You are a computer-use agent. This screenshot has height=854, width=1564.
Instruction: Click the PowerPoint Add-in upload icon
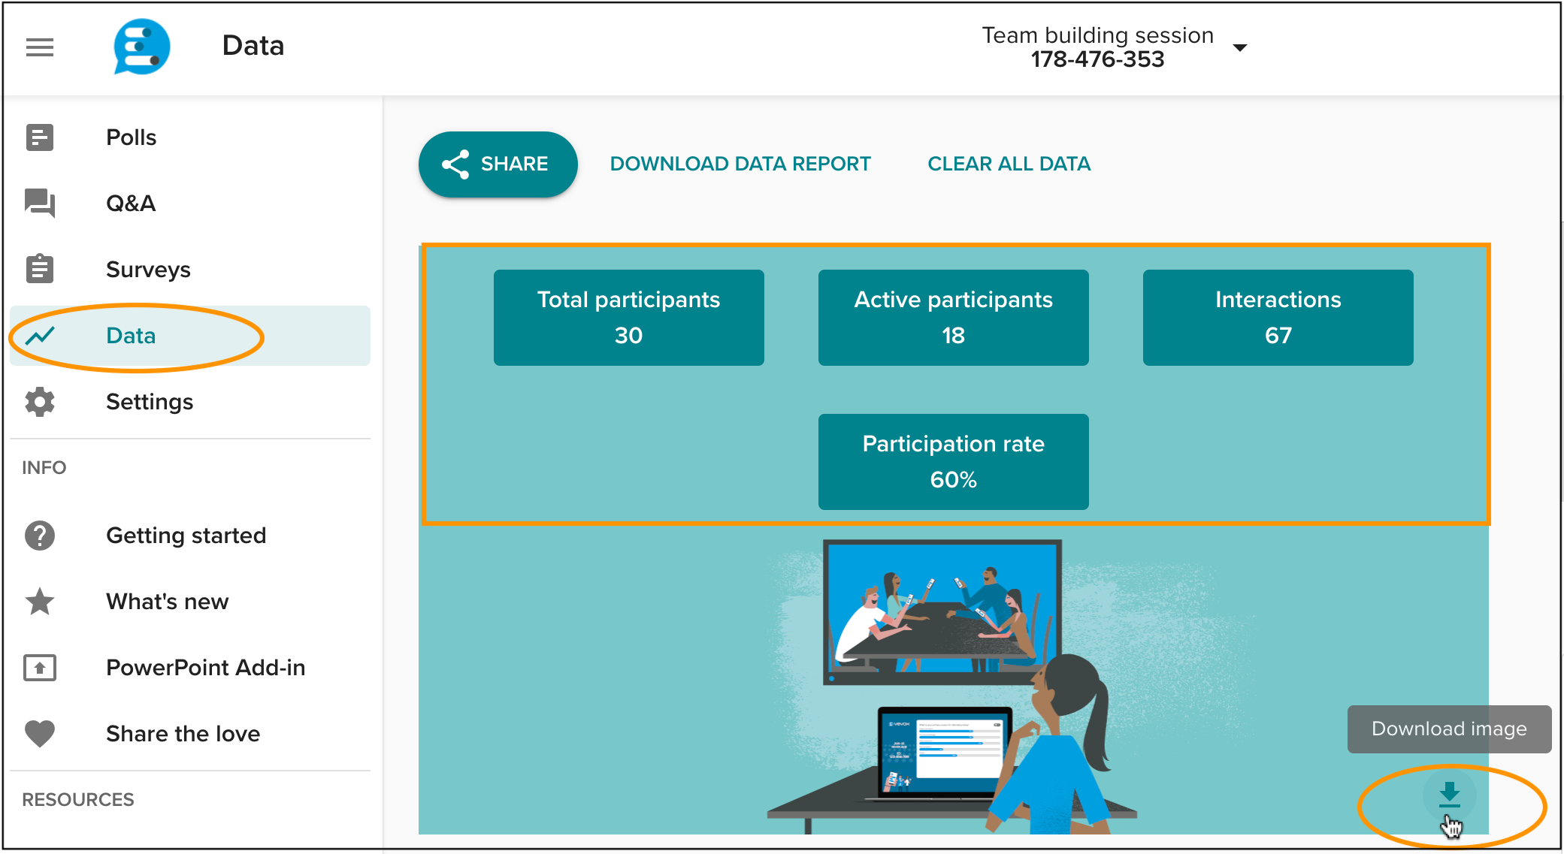click(x=40, y=668)
